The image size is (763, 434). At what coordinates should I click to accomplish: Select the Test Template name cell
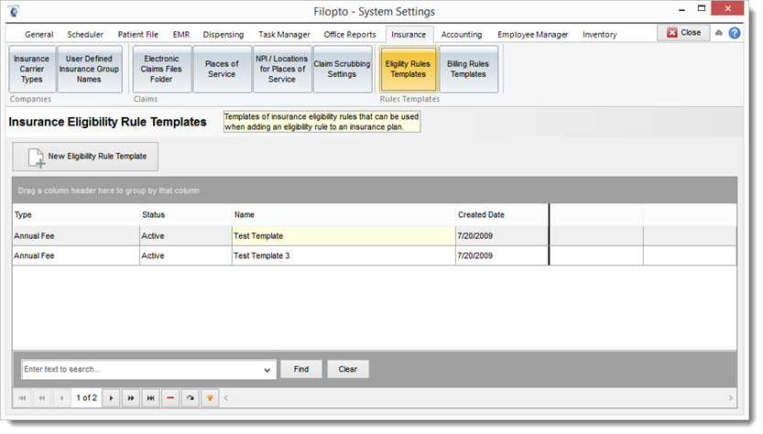tap(343, 236)
